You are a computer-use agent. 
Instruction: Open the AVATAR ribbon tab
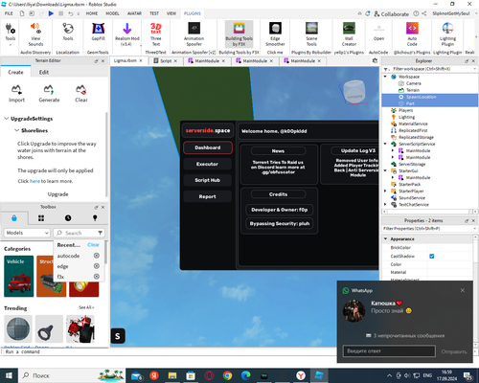134,13
